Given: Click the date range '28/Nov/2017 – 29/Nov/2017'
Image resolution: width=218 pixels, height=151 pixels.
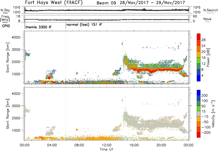Looking at the screenshot, I should coord(152,3).
